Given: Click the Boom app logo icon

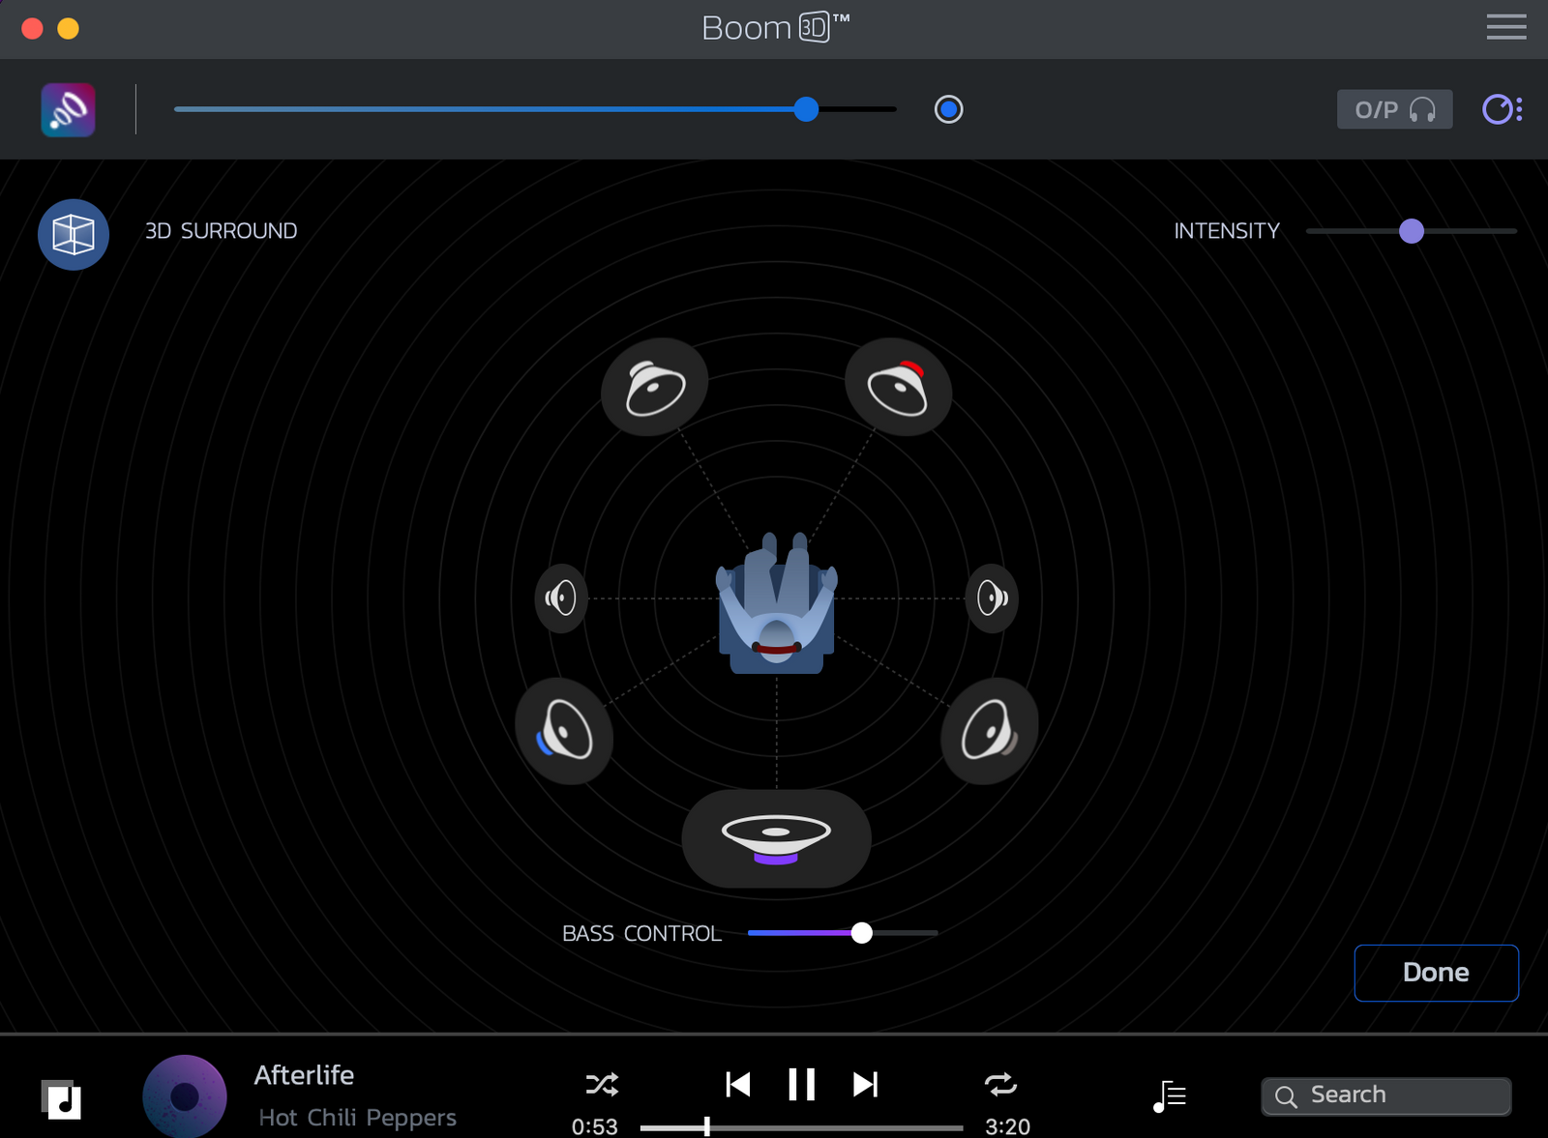Looking at the screenshot, I should pos(68,110).
